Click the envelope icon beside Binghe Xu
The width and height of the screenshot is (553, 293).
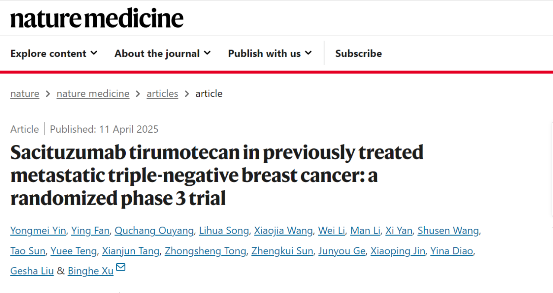point(121,268)
